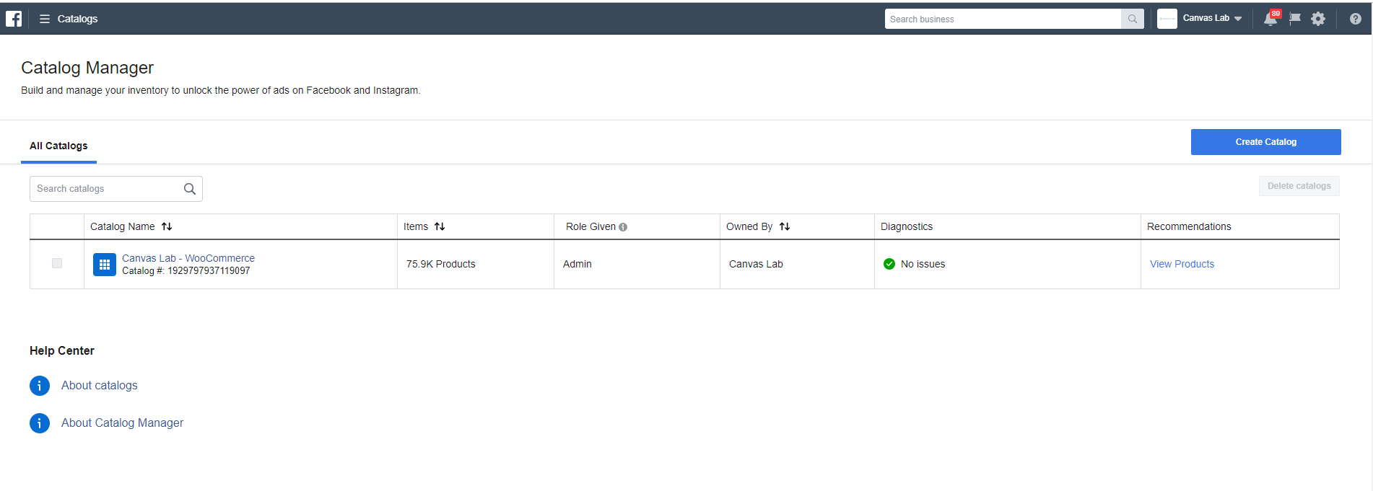Click the info icon beside About catalogs
This screenshot has width=1373, height=491.
tap(40, 386)
